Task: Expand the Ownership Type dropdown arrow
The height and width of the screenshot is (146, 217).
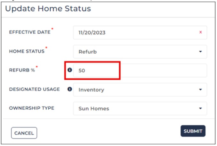Action: click(200, 108)
